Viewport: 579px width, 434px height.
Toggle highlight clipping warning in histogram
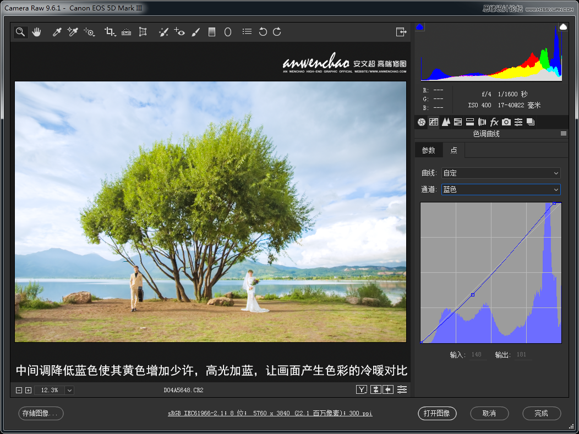pos(563,26)
